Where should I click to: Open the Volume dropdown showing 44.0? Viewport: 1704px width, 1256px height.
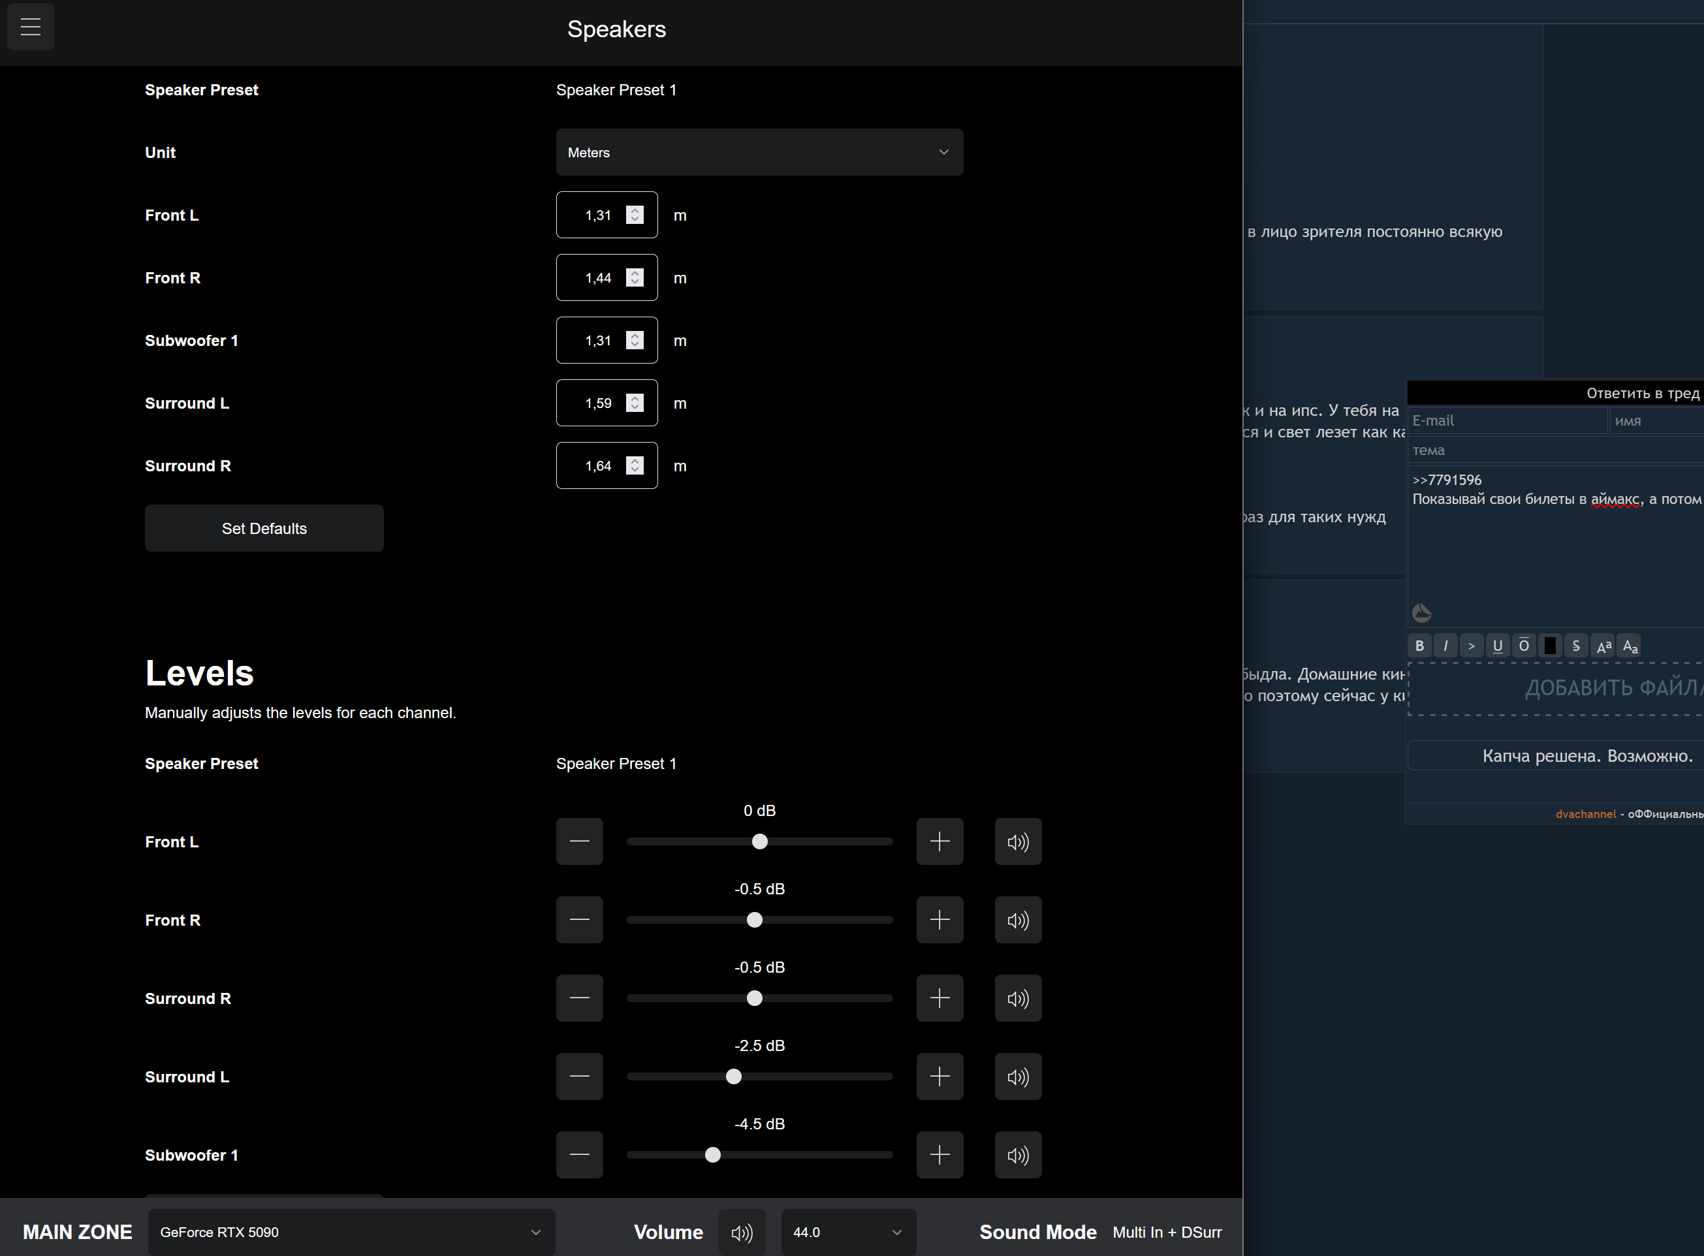click(848, 1232)
